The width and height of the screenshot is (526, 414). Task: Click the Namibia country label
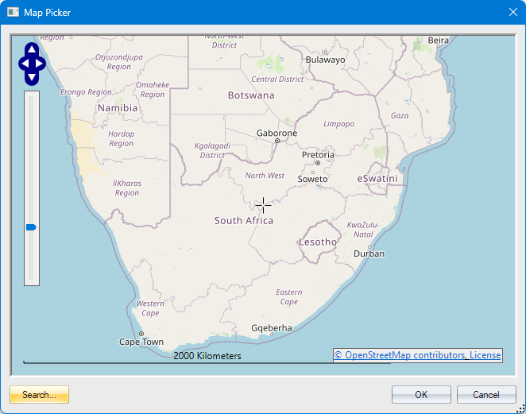tap(118, 108)
